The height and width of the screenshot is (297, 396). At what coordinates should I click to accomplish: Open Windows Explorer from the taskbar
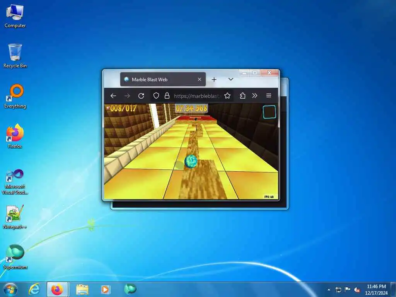coord(82,289)
